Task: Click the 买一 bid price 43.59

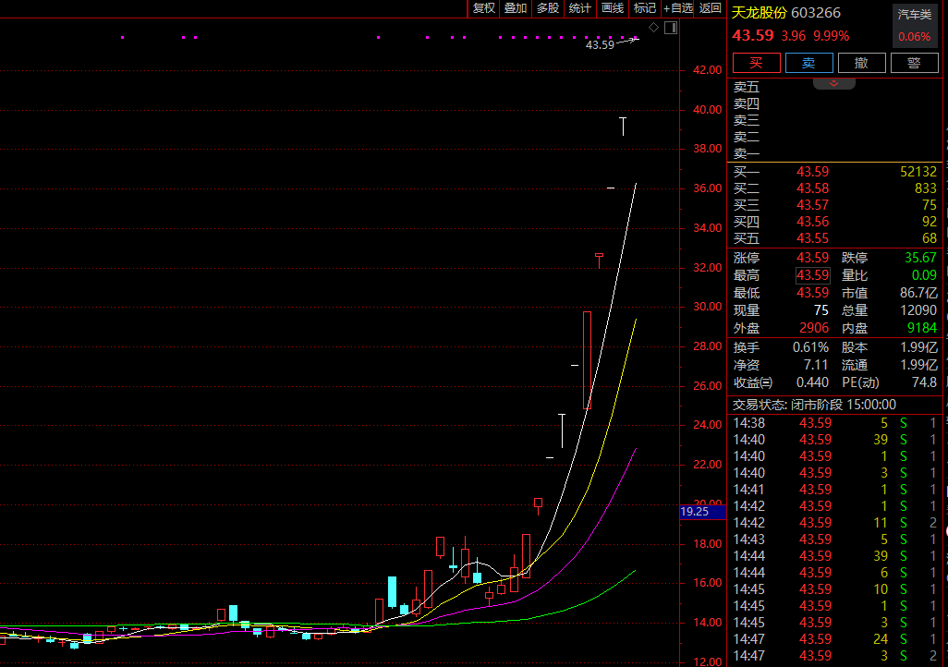Action: coord(812,172)
